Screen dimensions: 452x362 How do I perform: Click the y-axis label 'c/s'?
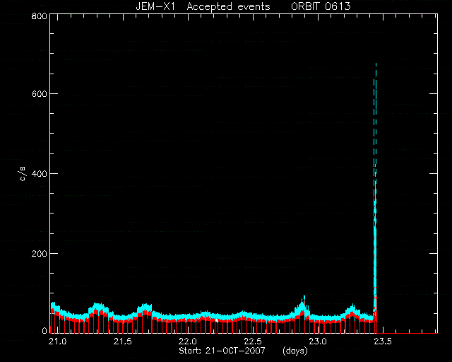23,174
